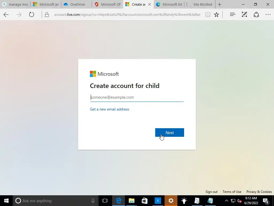The width and height of the screenshot is (274, 206).
Task: Open the Edge More actions ellipsis menu
Action: [x=268, y=14]
